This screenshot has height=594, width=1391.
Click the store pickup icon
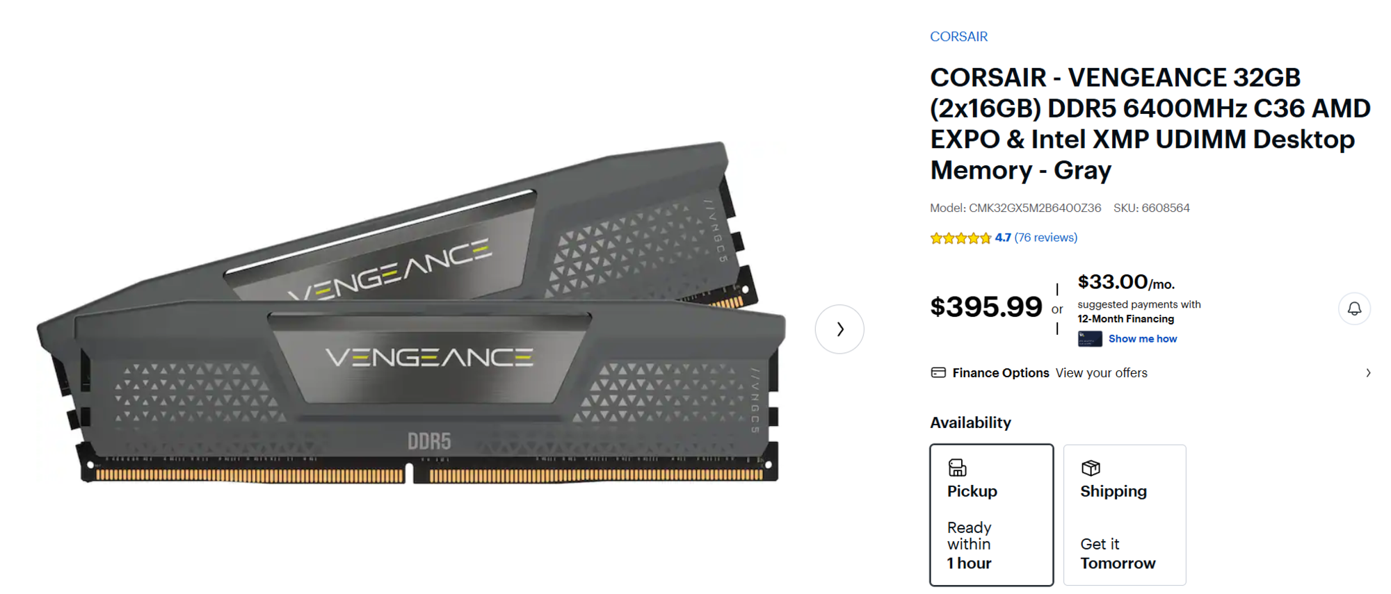point(958,468)
